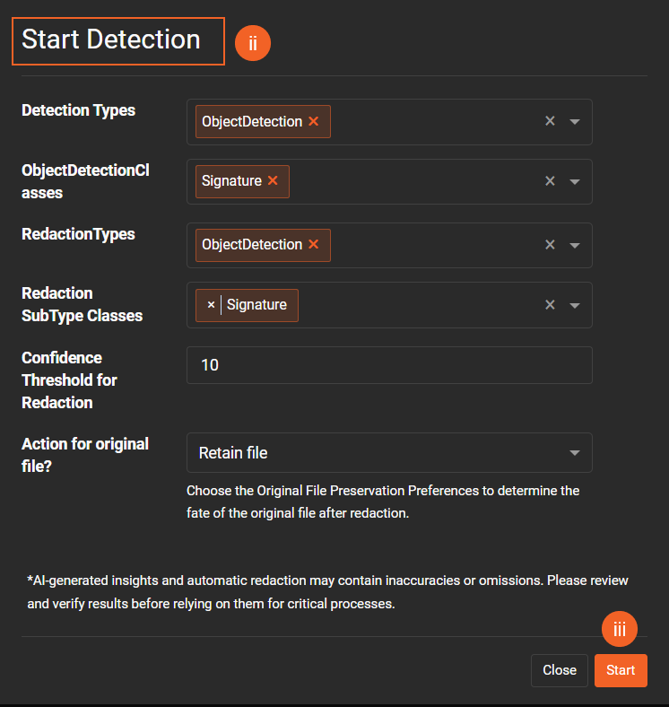Expand the RedactionTypes dropdown arrow
Screen dimensions: 669x707
pyautogui.click(x=575, y=246)
